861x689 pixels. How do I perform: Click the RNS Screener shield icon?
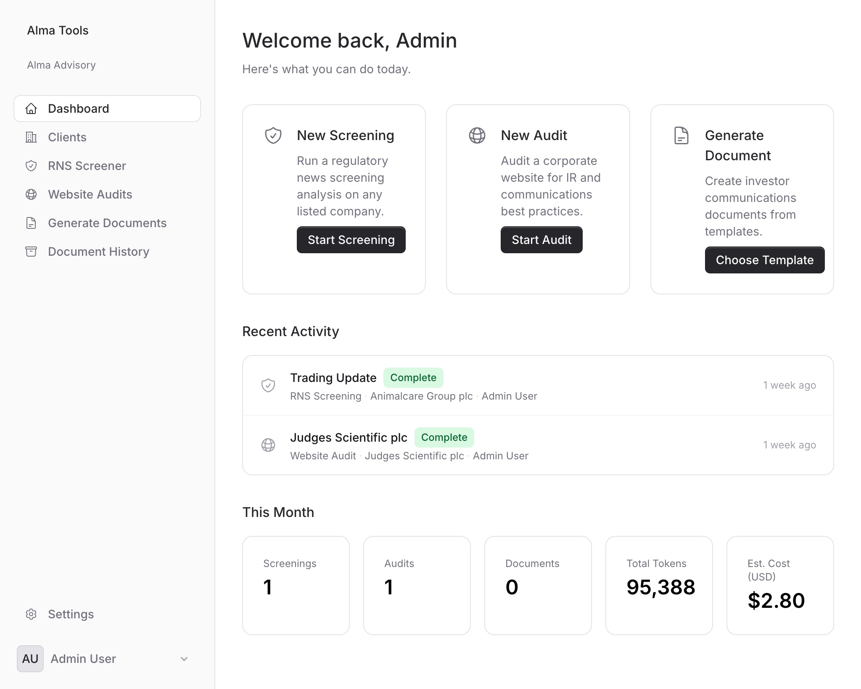tap(31, 166)
